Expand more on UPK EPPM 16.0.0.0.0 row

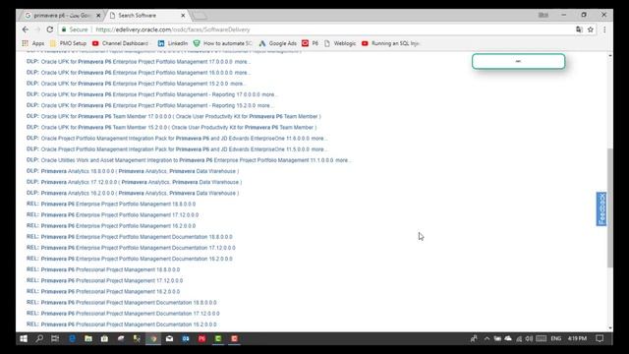pyautogui.click(x=242, y=73)
